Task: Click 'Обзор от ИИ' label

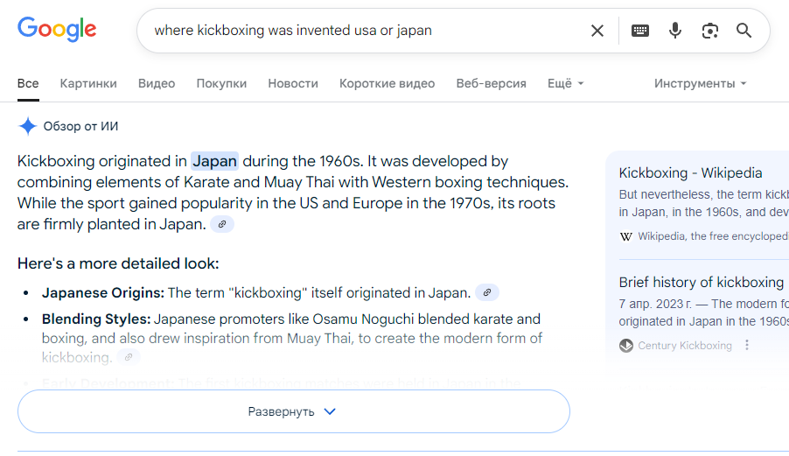Action: (x=80, y=126)
